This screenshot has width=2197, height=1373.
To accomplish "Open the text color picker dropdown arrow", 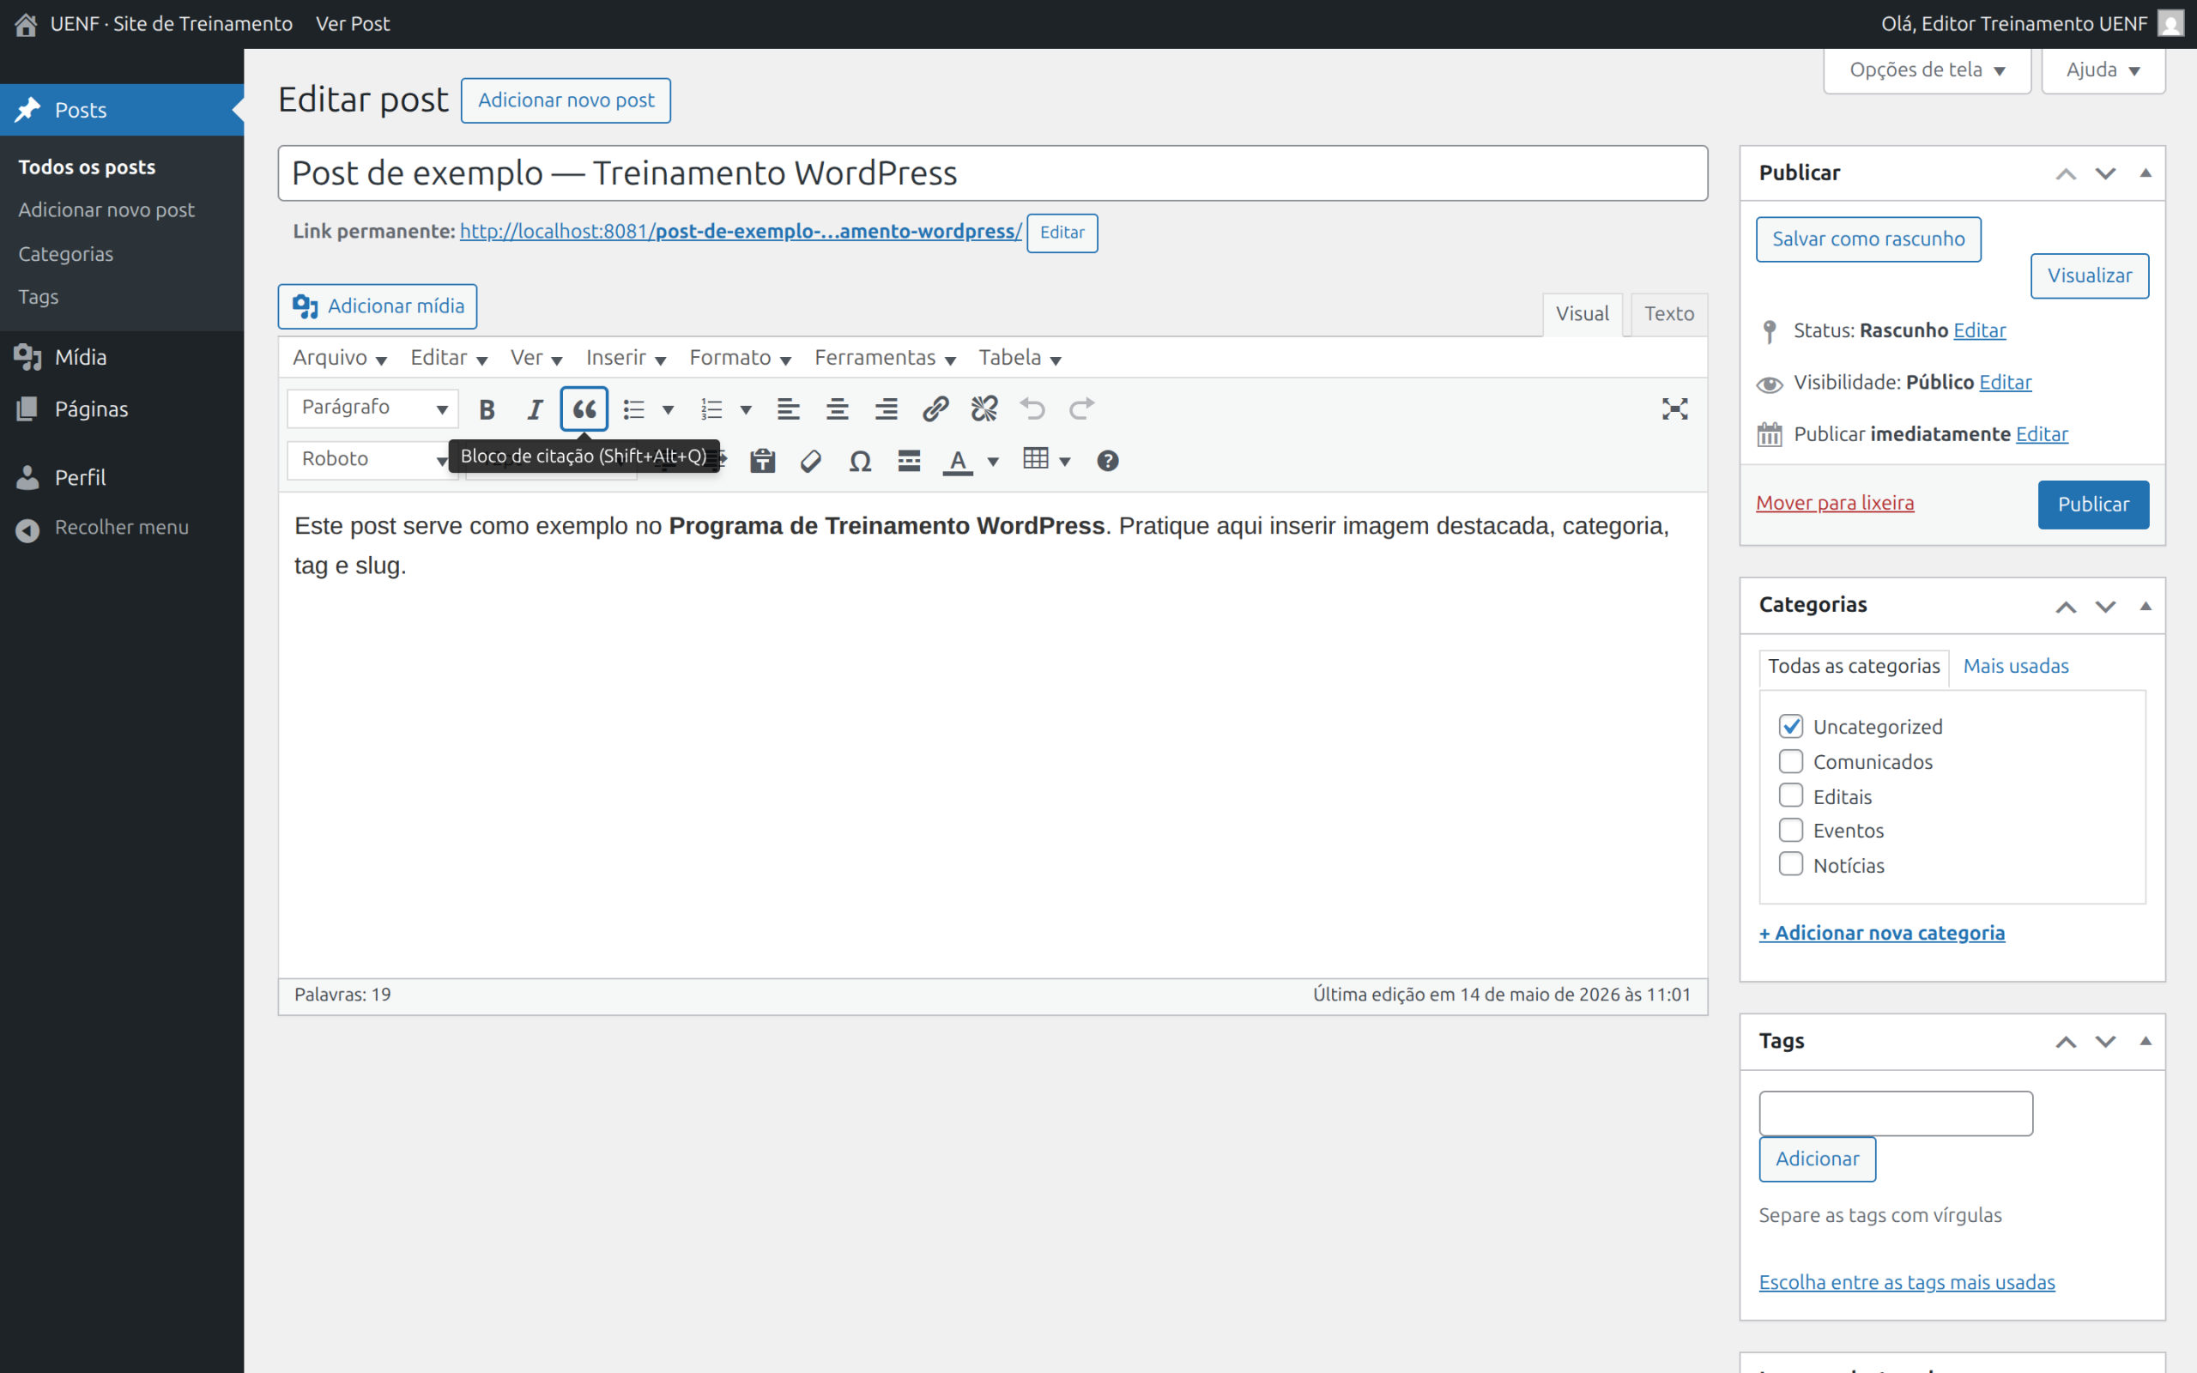I will click(993, 463).
